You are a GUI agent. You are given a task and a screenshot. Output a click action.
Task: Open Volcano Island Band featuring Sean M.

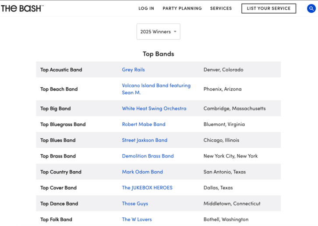click(156, 89)
